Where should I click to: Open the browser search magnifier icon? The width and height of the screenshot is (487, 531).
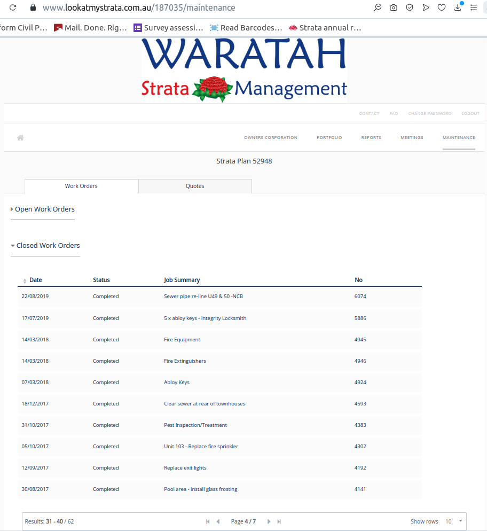point(378,7)
